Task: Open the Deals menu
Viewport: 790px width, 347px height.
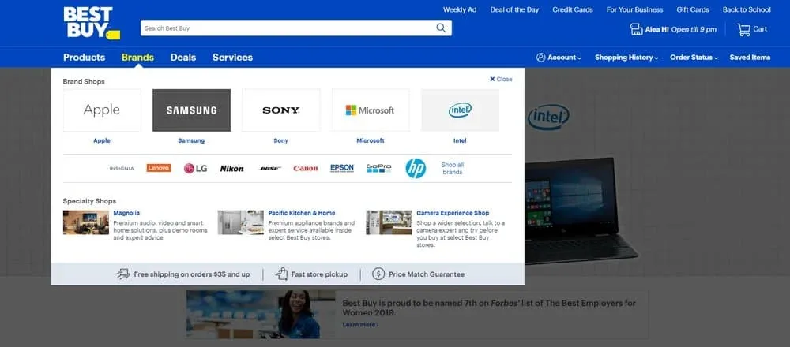Action: coord(183,58)
